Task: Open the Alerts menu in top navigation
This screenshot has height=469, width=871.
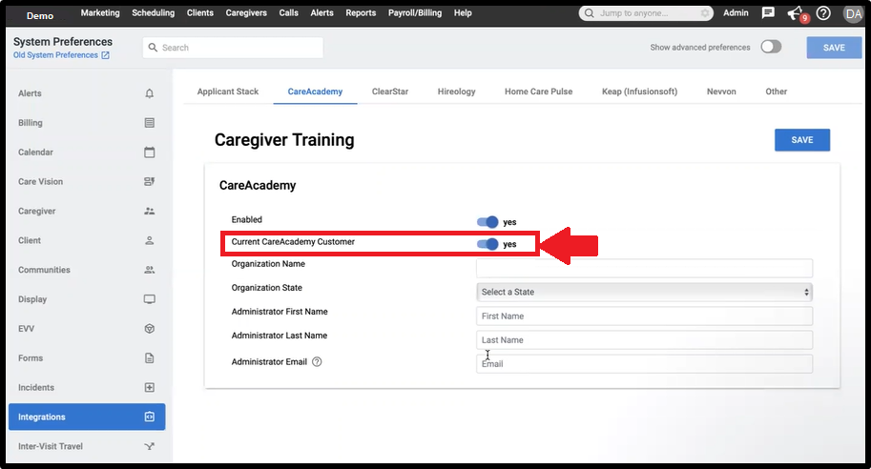Action: 322,12
